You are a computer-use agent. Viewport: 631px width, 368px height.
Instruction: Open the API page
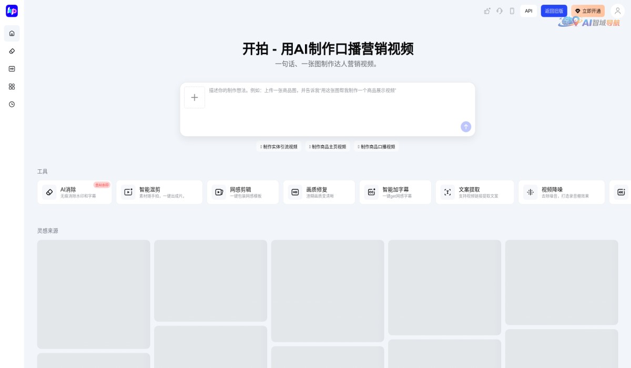coord(528,11)
